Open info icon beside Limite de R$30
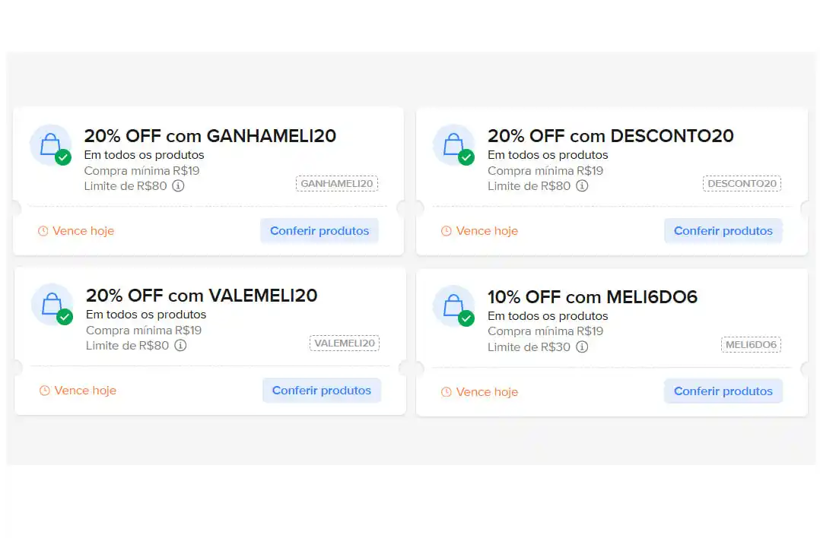The image size is (820, 538). tap(582, 347)
